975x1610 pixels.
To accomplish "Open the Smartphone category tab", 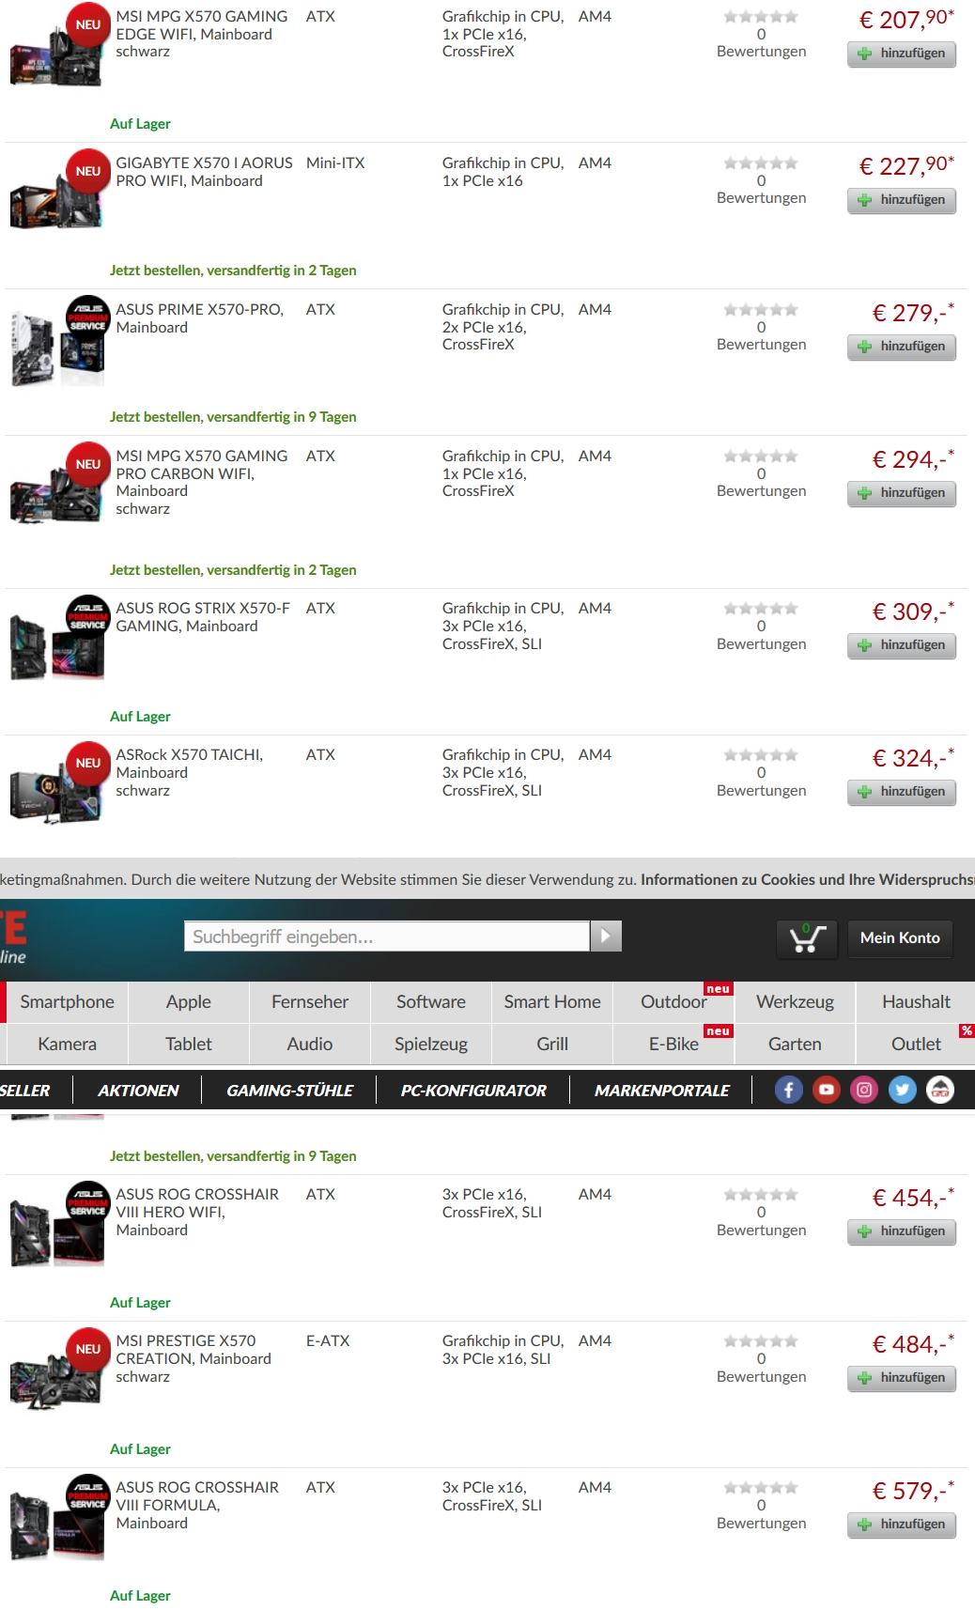I will [67, 1001].
